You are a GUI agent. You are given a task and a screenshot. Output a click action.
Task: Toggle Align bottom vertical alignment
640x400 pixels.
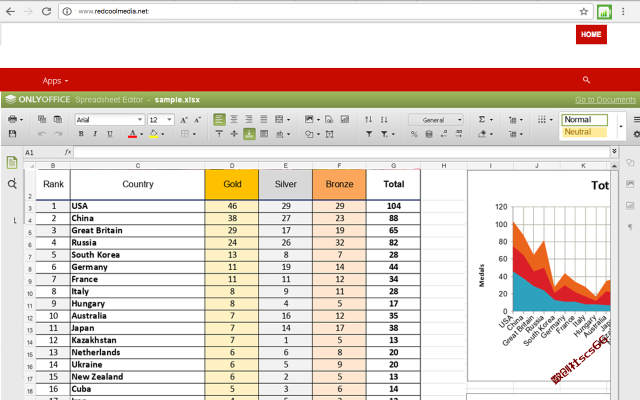[249, 134]
